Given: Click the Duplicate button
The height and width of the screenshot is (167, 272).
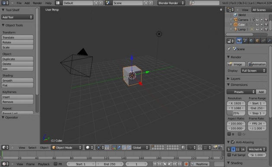Looking at the screenshot, I should tap(17, 59).
